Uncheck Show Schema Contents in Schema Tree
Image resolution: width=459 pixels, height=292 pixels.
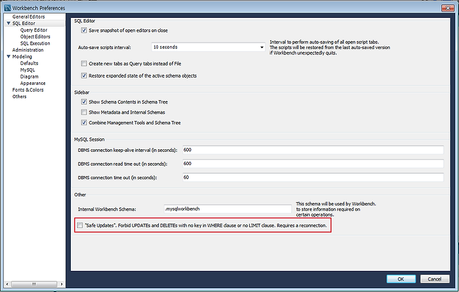[x=84, y=102]
